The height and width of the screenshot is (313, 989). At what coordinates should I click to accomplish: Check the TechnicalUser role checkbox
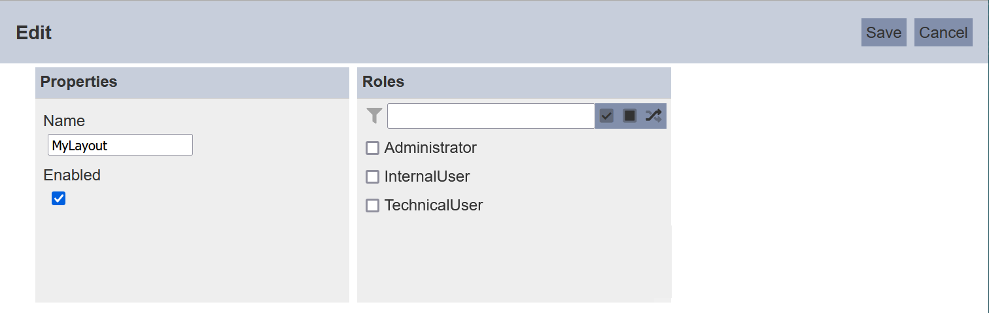pos(372,206)
